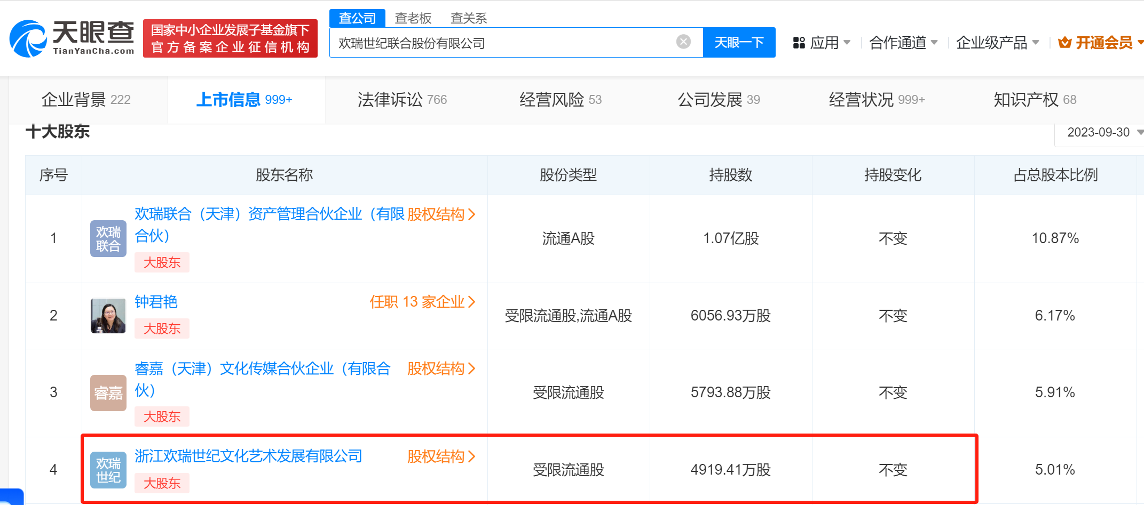Click the 股份类型 column header
The width and height of the screenshot is (1144, 505).
[x=568, y=175]
